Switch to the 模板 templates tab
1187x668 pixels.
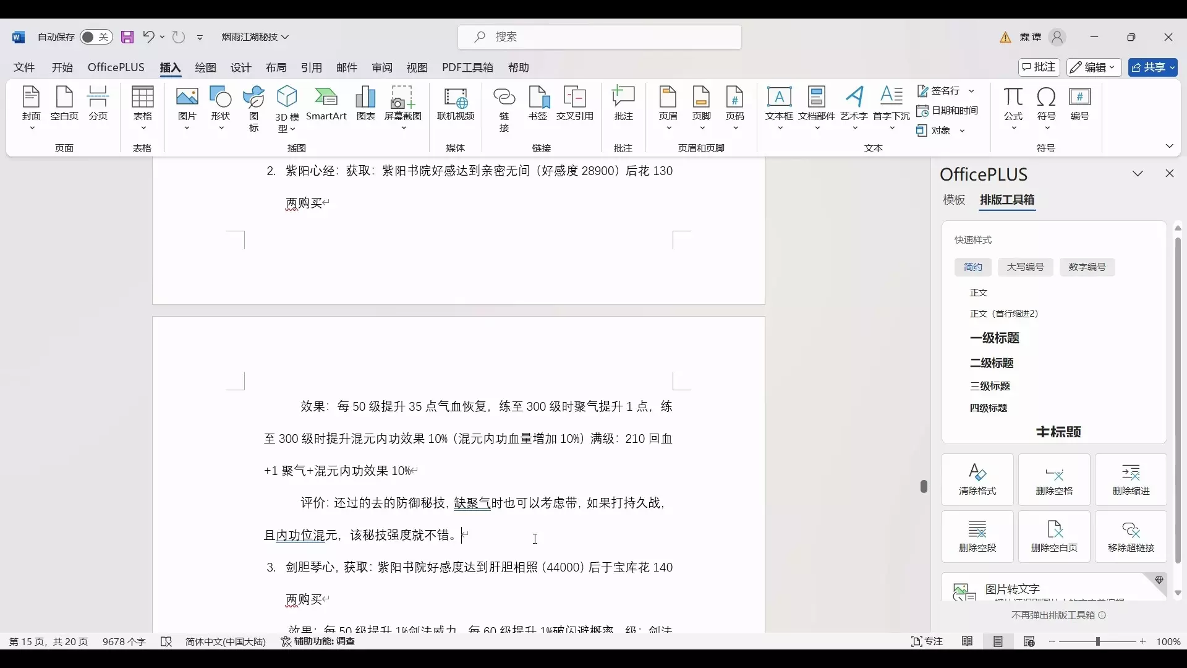[x=954, y=200]
